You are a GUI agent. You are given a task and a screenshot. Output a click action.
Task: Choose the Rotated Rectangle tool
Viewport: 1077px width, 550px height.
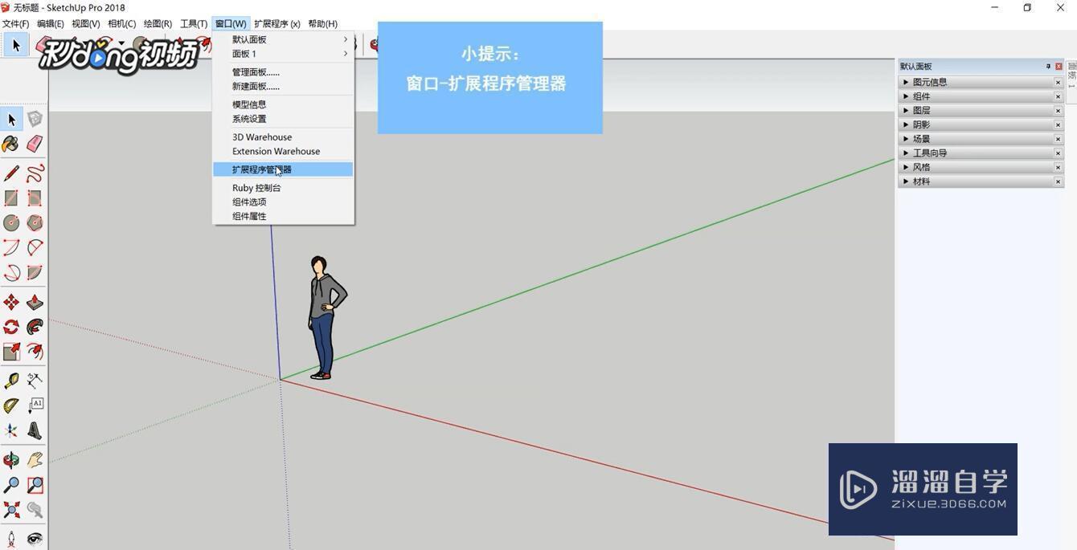(x=35, y=198)
